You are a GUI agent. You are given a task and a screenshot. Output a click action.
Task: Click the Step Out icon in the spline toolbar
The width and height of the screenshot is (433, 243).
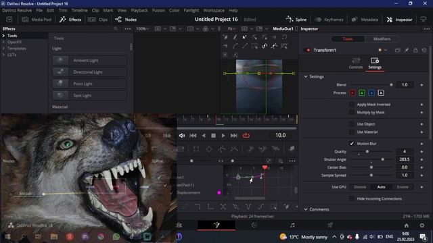pyautogui.click(x=210, y=207)
